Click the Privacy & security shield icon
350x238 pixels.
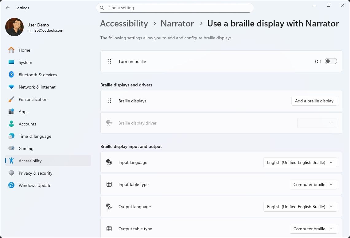tap(11, 173)
